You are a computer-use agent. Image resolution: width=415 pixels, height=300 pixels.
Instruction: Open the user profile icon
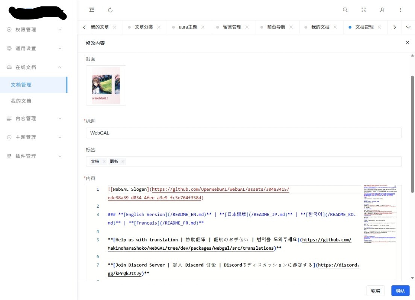coord(382,10)
